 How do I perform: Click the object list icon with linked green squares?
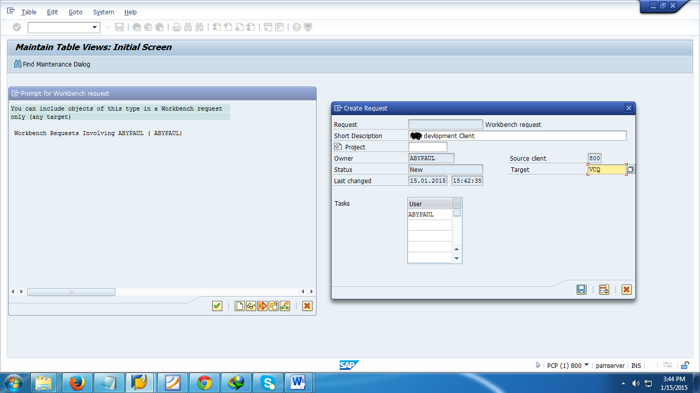(x=285, y=306)
